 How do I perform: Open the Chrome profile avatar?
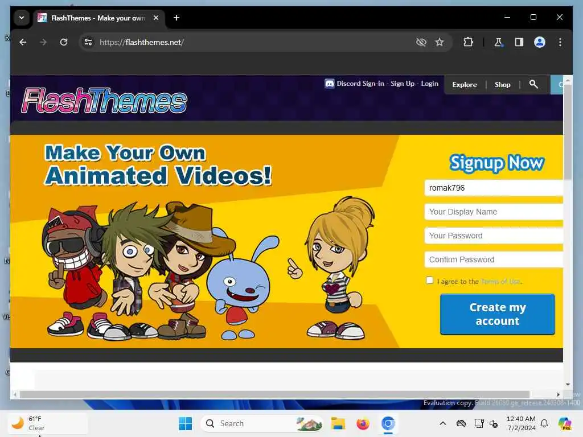(540, 42)
